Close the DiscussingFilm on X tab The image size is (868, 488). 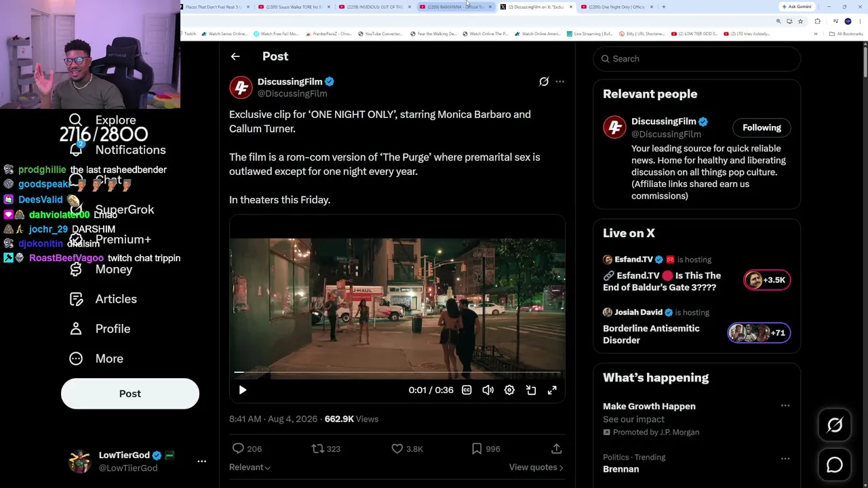pos(570,7)
